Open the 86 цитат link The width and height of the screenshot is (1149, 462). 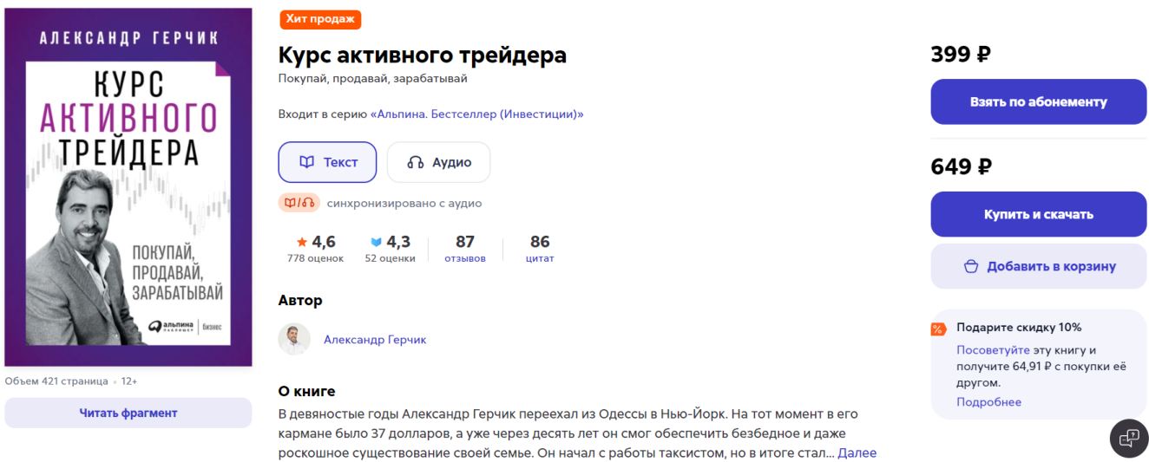[540, 249]
